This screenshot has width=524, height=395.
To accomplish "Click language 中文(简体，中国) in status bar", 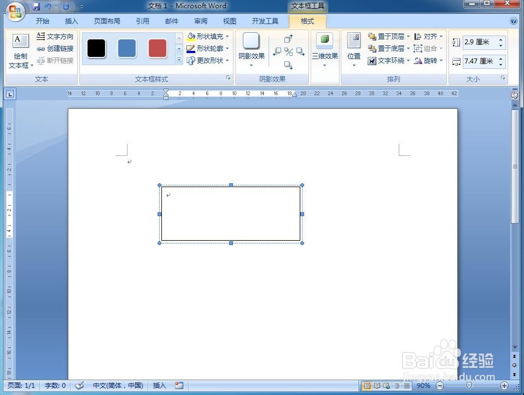I will click(x=118, y=386).
